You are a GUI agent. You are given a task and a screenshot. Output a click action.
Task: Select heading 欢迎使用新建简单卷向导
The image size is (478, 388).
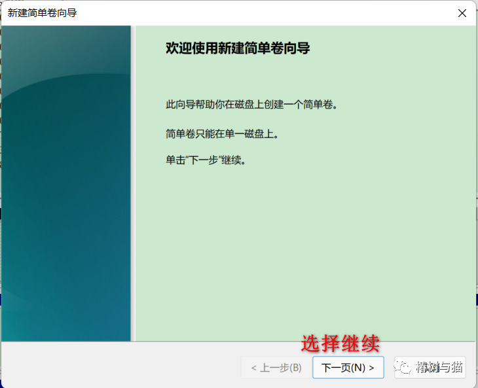point(238,48)
